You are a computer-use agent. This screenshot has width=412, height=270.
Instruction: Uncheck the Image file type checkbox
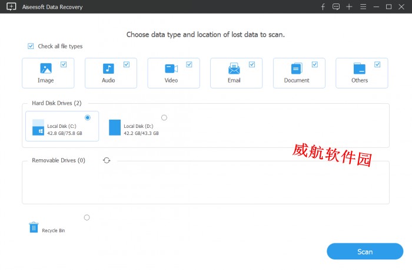[64, 64]
